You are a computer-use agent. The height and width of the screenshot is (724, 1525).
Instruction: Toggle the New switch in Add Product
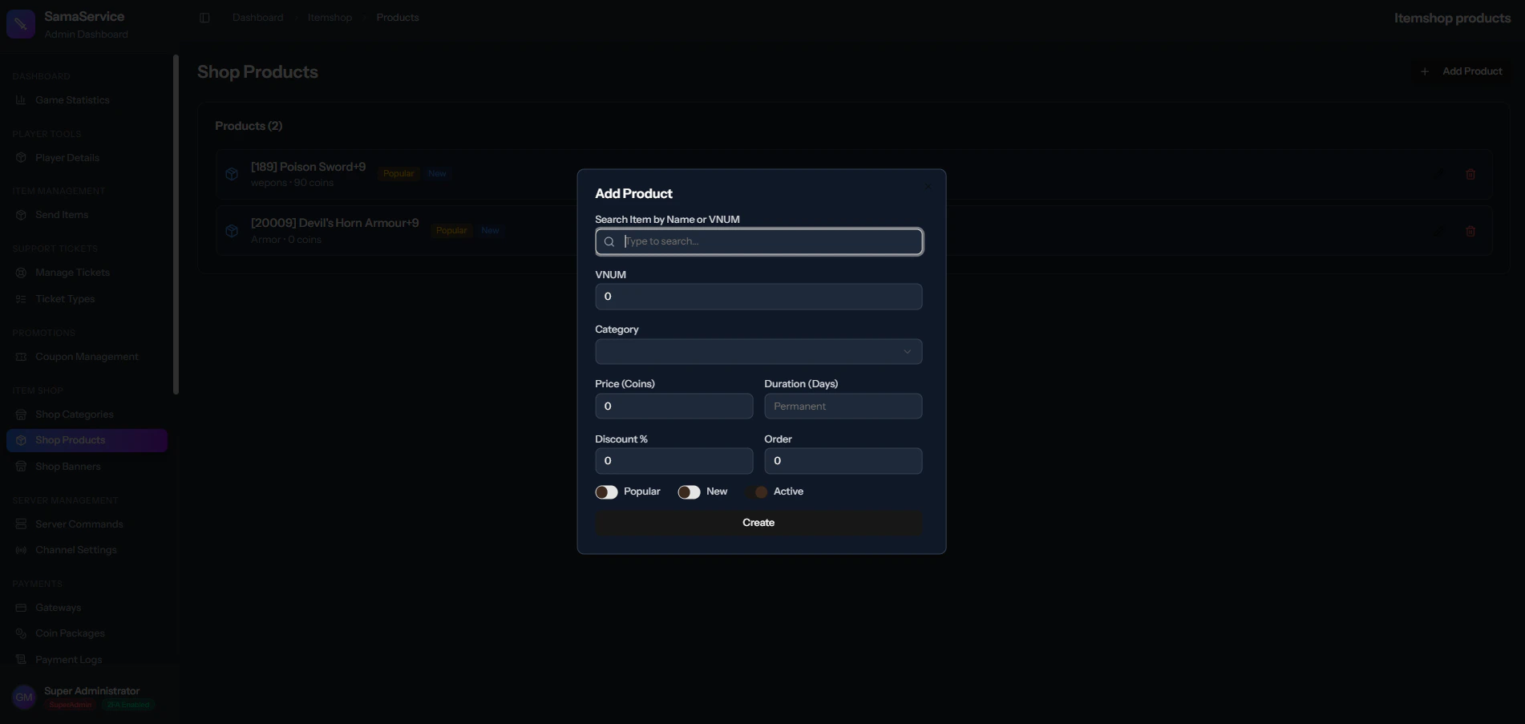coord(689,492)
